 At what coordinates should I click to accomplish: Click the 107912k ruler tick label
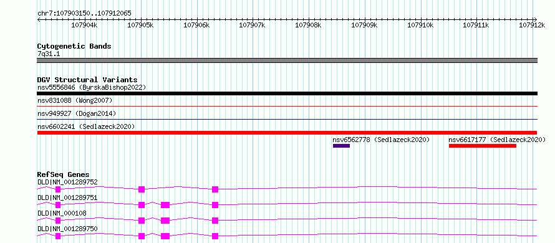(532, 25)
